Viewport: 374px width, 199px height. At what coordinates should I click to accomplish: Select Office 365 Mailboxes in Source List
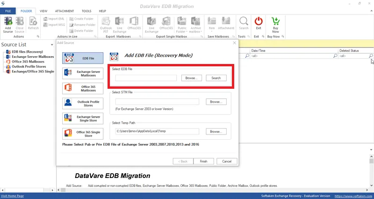pos(25,62)
